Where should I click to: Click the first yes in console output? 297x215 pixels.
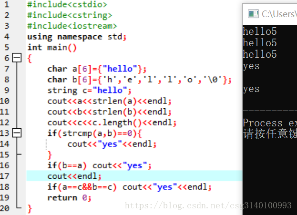pyautogui.click(x=251, y=66)
